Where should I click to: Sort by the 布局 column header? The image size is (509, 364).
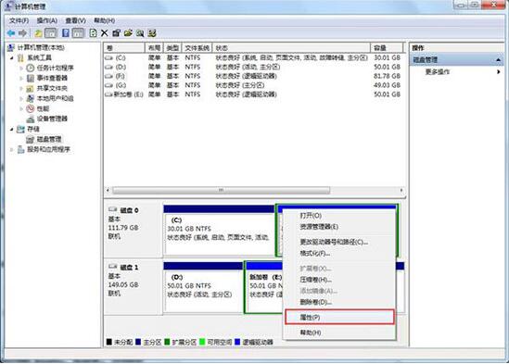coord(154,48)
